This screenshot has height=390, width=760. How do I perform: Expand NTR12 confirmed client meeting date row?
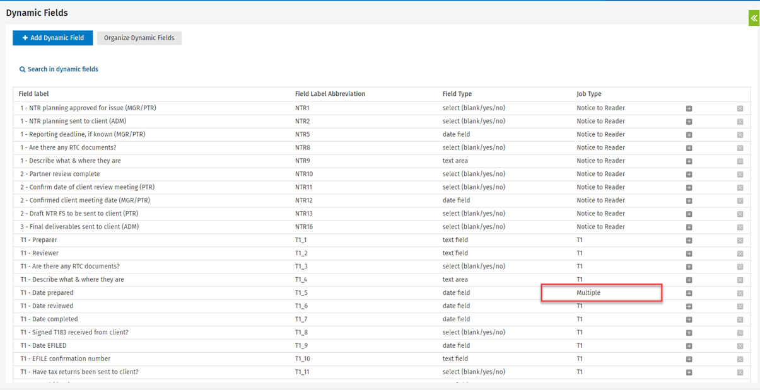click(689, 201)
